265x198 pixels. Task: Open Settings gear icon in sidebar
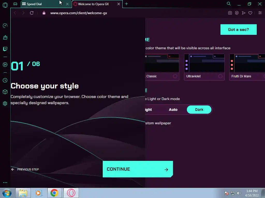click(x=5, y=104)
